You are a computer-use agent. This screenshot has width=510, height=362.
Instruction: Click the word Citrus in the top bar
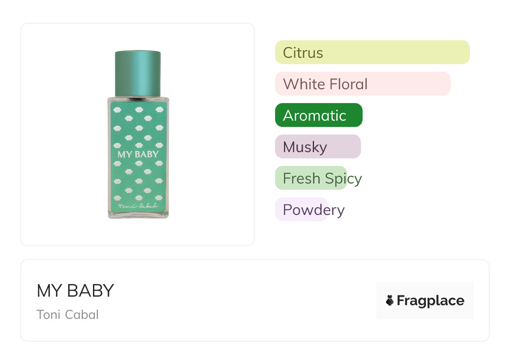(303, 53)
